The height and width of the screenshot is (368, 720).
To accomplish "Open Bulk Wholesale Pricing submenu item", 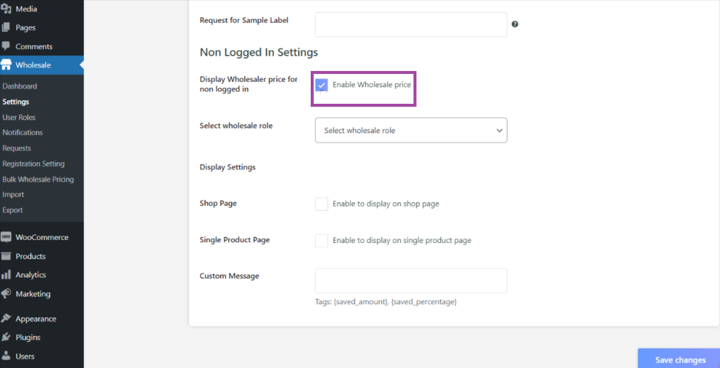I will click(x=38, y=179).
